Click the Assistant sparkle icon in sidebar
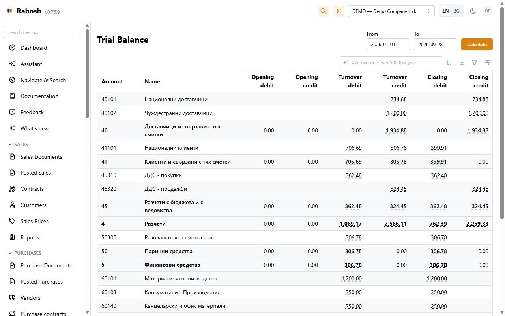 (12, 64)
